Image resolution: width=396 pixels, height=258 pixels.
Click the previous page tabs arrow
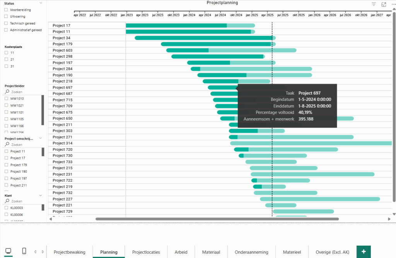(x=35, y=252)
